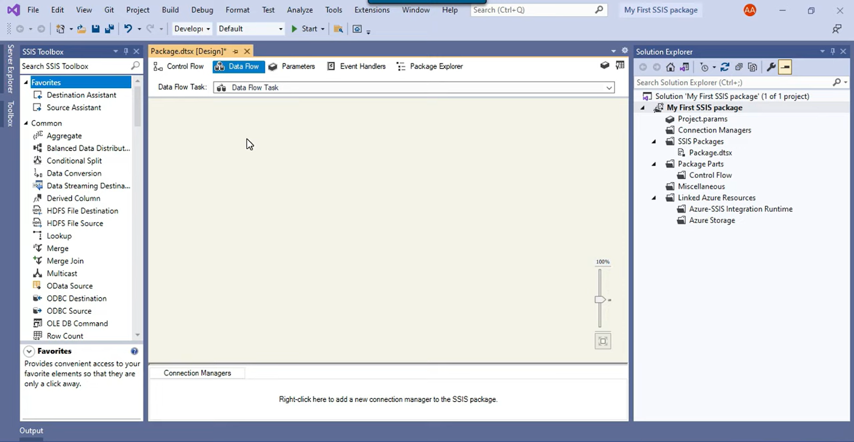The height and width of the screenshot is (442, 854).
Task: Collapse the Linked Azure Resources node
Action: click(x=654, y=198)
